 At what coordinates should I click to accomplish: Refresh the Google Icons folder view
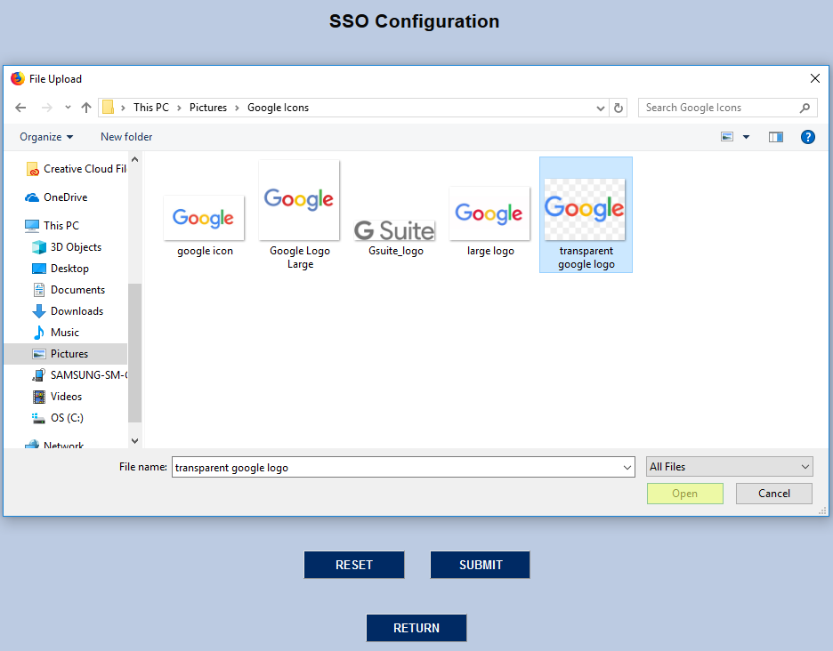[619, 107]
